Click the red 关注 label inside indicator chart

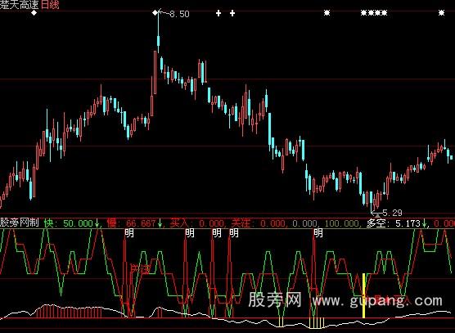pos(140,269)
